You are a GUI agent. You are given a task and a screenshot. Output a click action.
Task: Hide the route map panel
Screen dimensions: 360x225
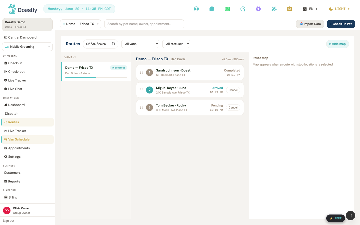click(x=337, y=44)
